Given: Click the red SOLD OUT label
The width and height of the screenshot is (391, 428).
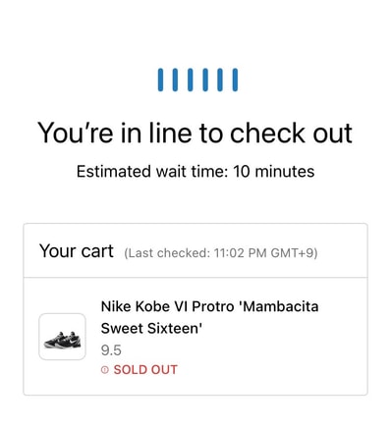Looking at the screenshot, I should pyautogui.click(x=145, y=370).
